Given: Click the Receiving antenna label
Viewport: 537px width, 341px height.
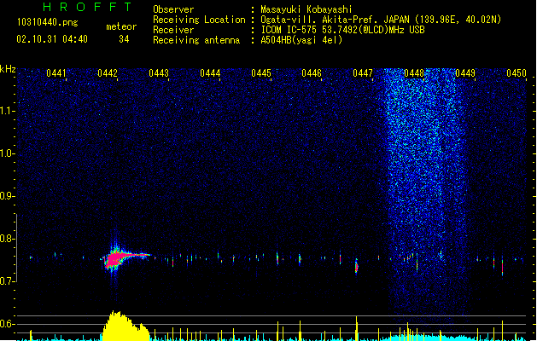Looking at the screenshot, I should point(196,40).
